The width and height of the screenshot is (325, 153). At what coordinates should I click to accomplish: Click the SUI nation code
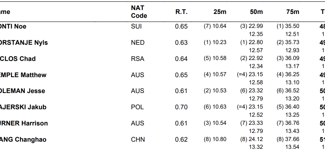click(136, 27)
